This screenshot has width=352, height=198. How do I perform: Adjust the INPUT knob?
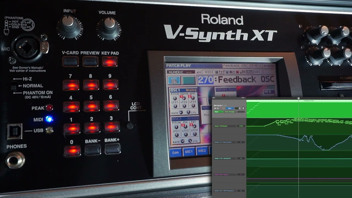pyautogui.click(x=69, y=26)
